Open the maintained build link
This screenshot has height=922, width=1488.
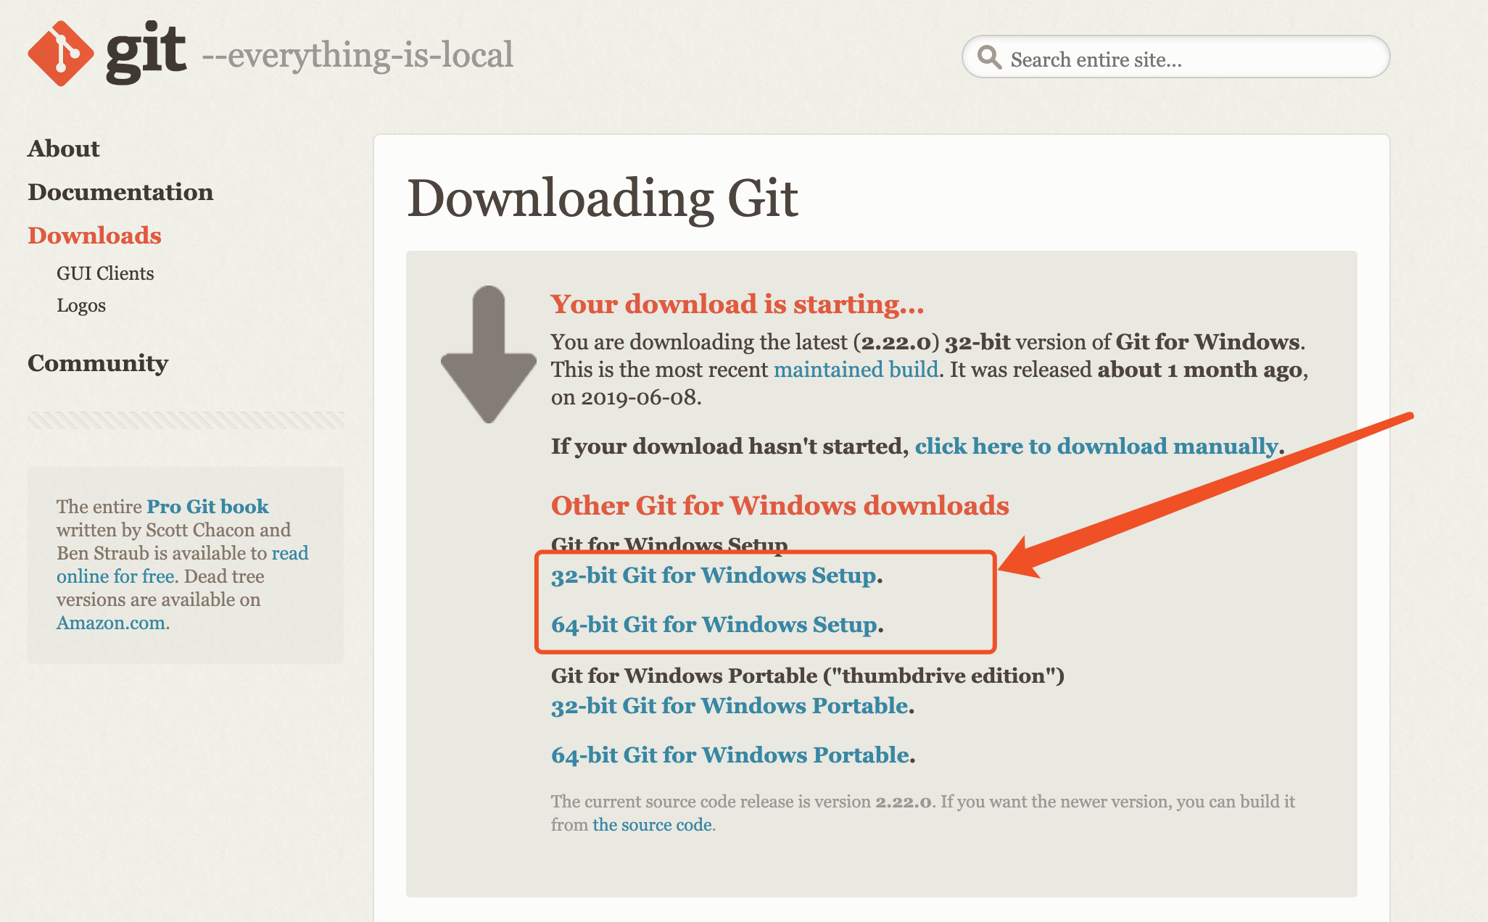(x=856, y=370)
